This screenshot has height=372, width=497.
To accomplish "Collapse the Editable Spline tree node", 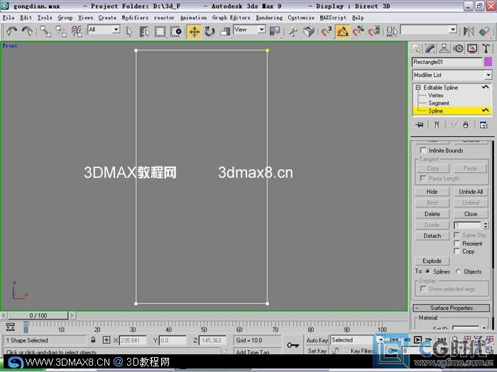I will coord(418,87).
